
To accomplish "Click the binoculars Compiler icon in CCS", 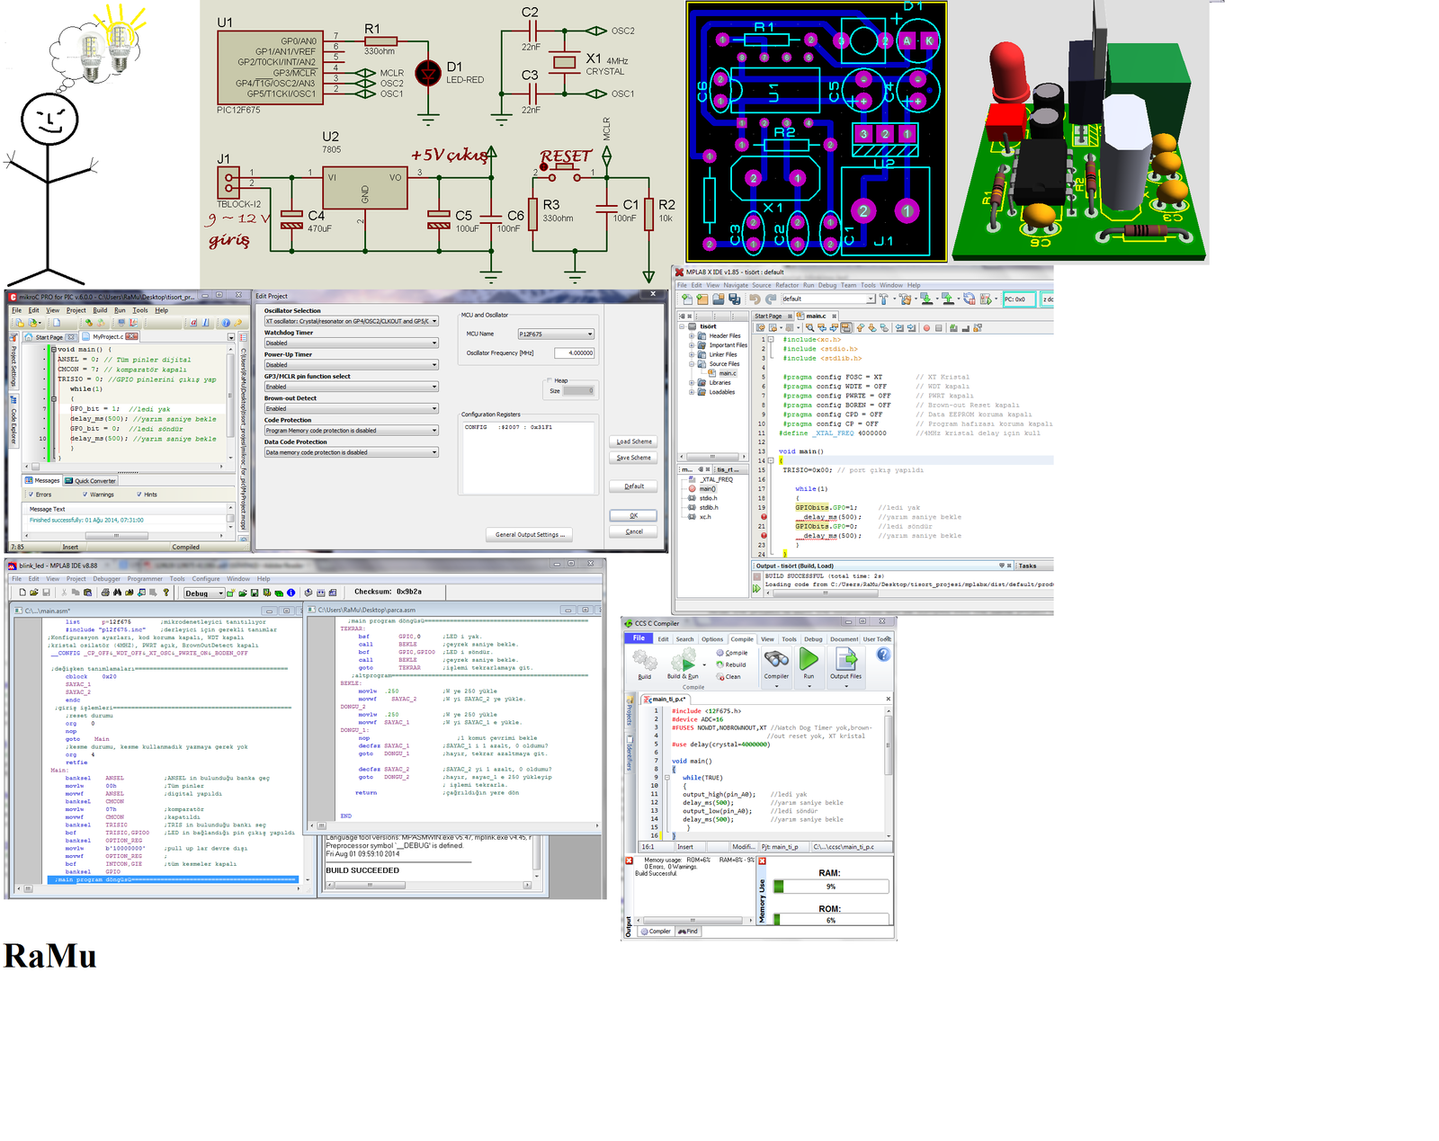I will pos(776,660).
